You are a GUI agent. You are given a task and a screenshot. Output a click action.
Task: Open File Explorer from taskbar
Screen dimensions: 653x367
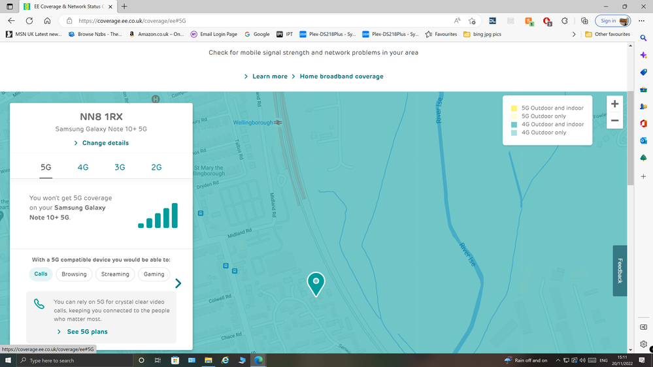coord(209,360)
